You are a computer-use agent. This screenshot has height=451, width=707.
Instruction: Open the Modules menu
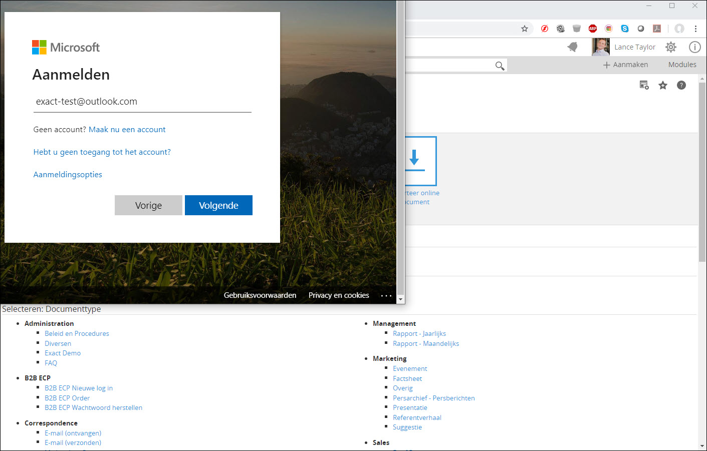(682, 65)
